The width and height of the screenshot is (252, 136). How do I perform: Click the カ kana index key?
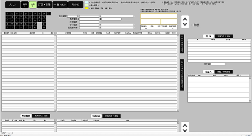point(12,14)
